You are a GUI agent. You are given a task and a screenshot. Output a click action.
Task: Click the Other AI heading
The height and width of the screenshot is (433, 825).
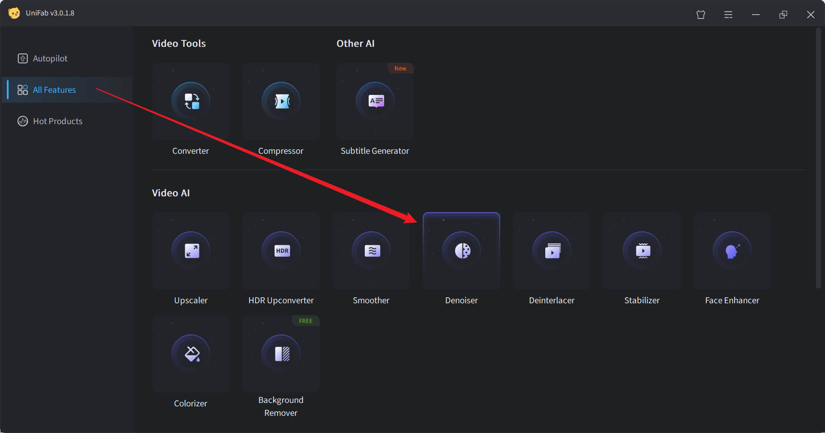(355, 43)
